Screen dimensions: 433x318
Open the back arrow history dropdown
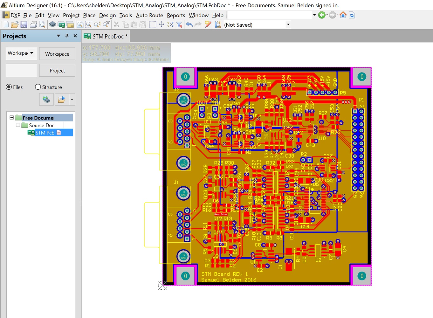pyautogui.click(x=327, y=15)
